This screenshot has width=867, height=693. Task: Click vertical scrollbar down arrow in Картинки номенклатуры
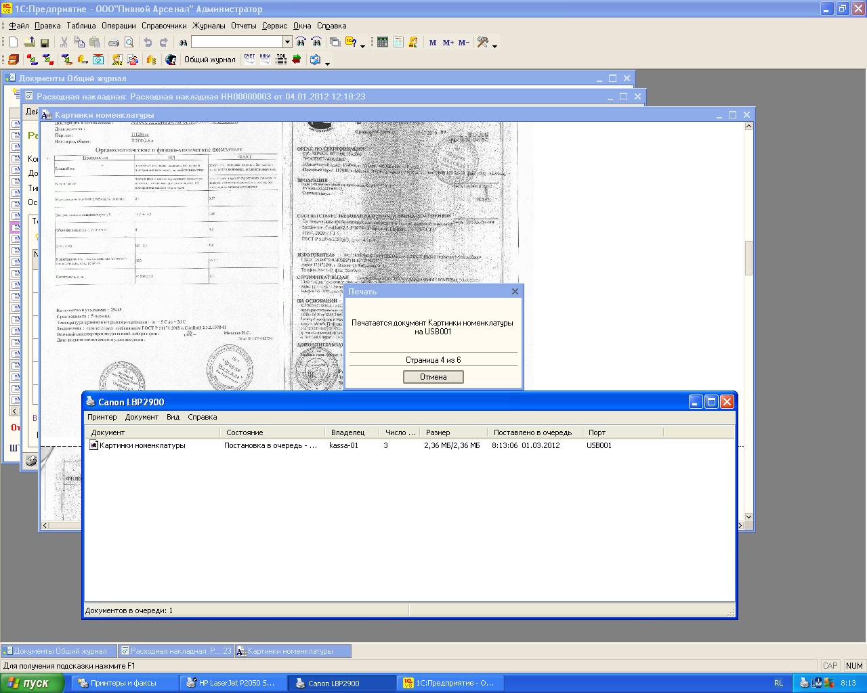click(748, 517)
